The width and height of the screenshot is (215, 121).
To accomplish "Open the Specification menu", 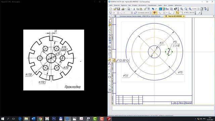I will [152, 5].
